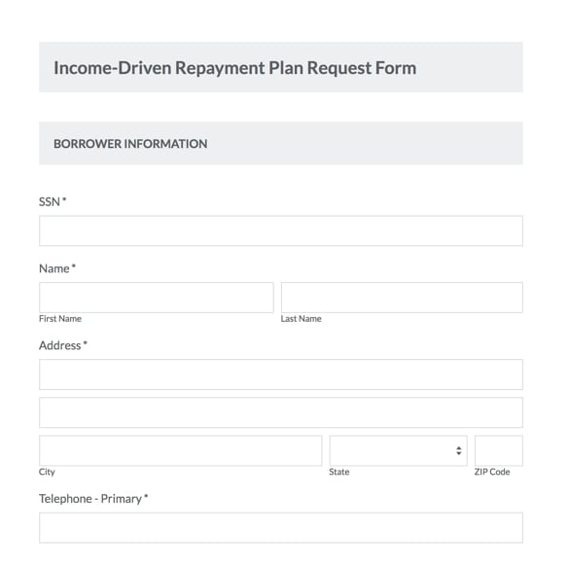Image resolution: width=569 pixels, height=569 pixels.
Task: Select the City input field
Action: tap(180, 450)
